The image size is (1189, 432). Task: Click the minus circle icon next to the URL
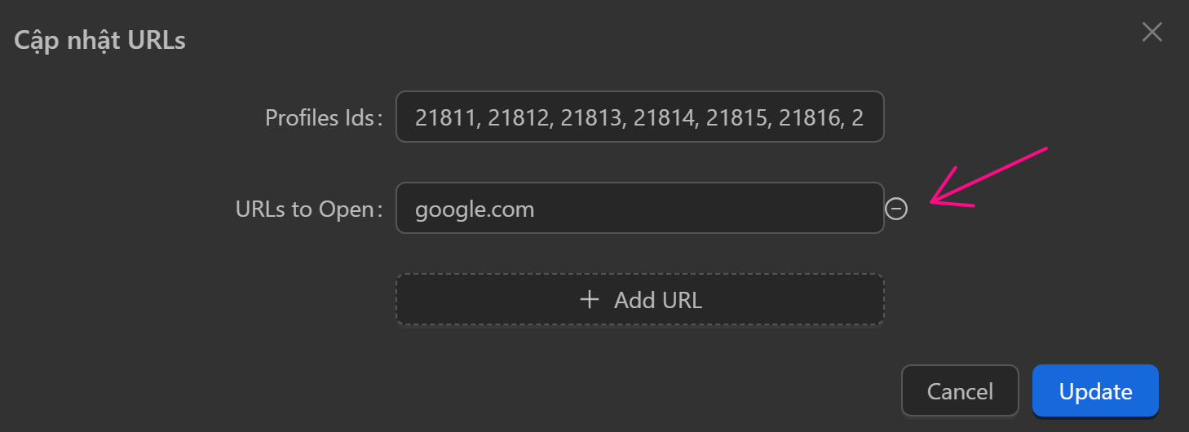tap(896, 209)
